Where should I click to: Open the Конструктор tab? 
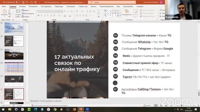coord(46,6)
